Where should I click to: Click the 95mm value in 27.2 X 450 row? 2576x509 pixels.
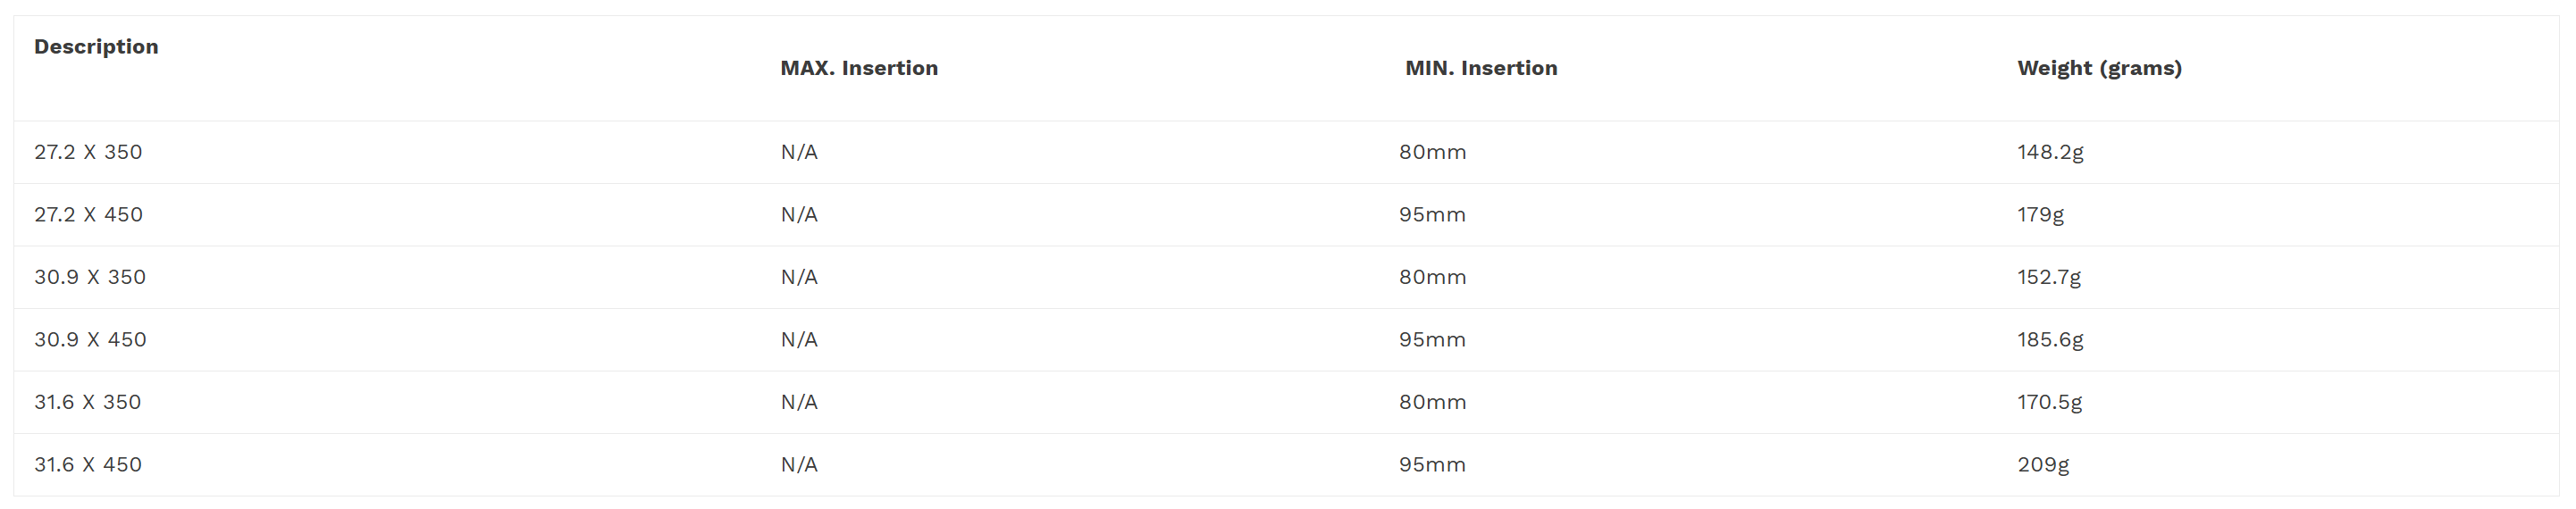1432,215
